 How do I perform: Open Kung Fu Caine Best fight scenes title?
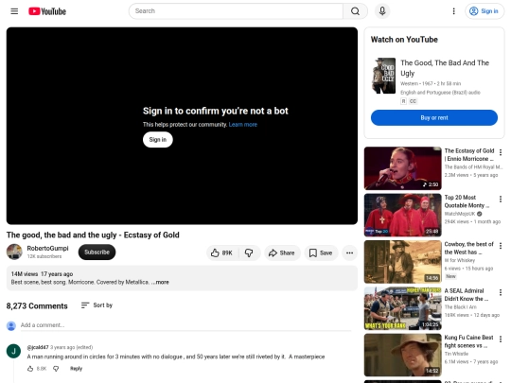[468, 341]
